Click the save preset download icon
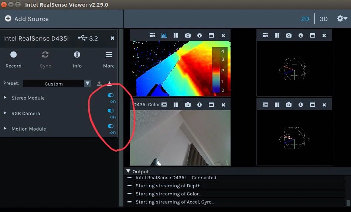351x212 pixels. [x=109, y=84]
